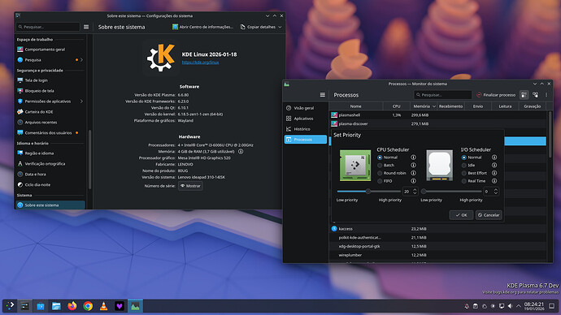The image size is (561, 315).
Task: Click info icon next to Real Time option
Action: tap(494, 181)
